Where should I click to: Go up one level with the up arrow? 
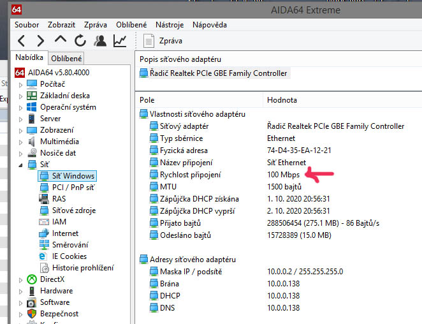(61, 40)
